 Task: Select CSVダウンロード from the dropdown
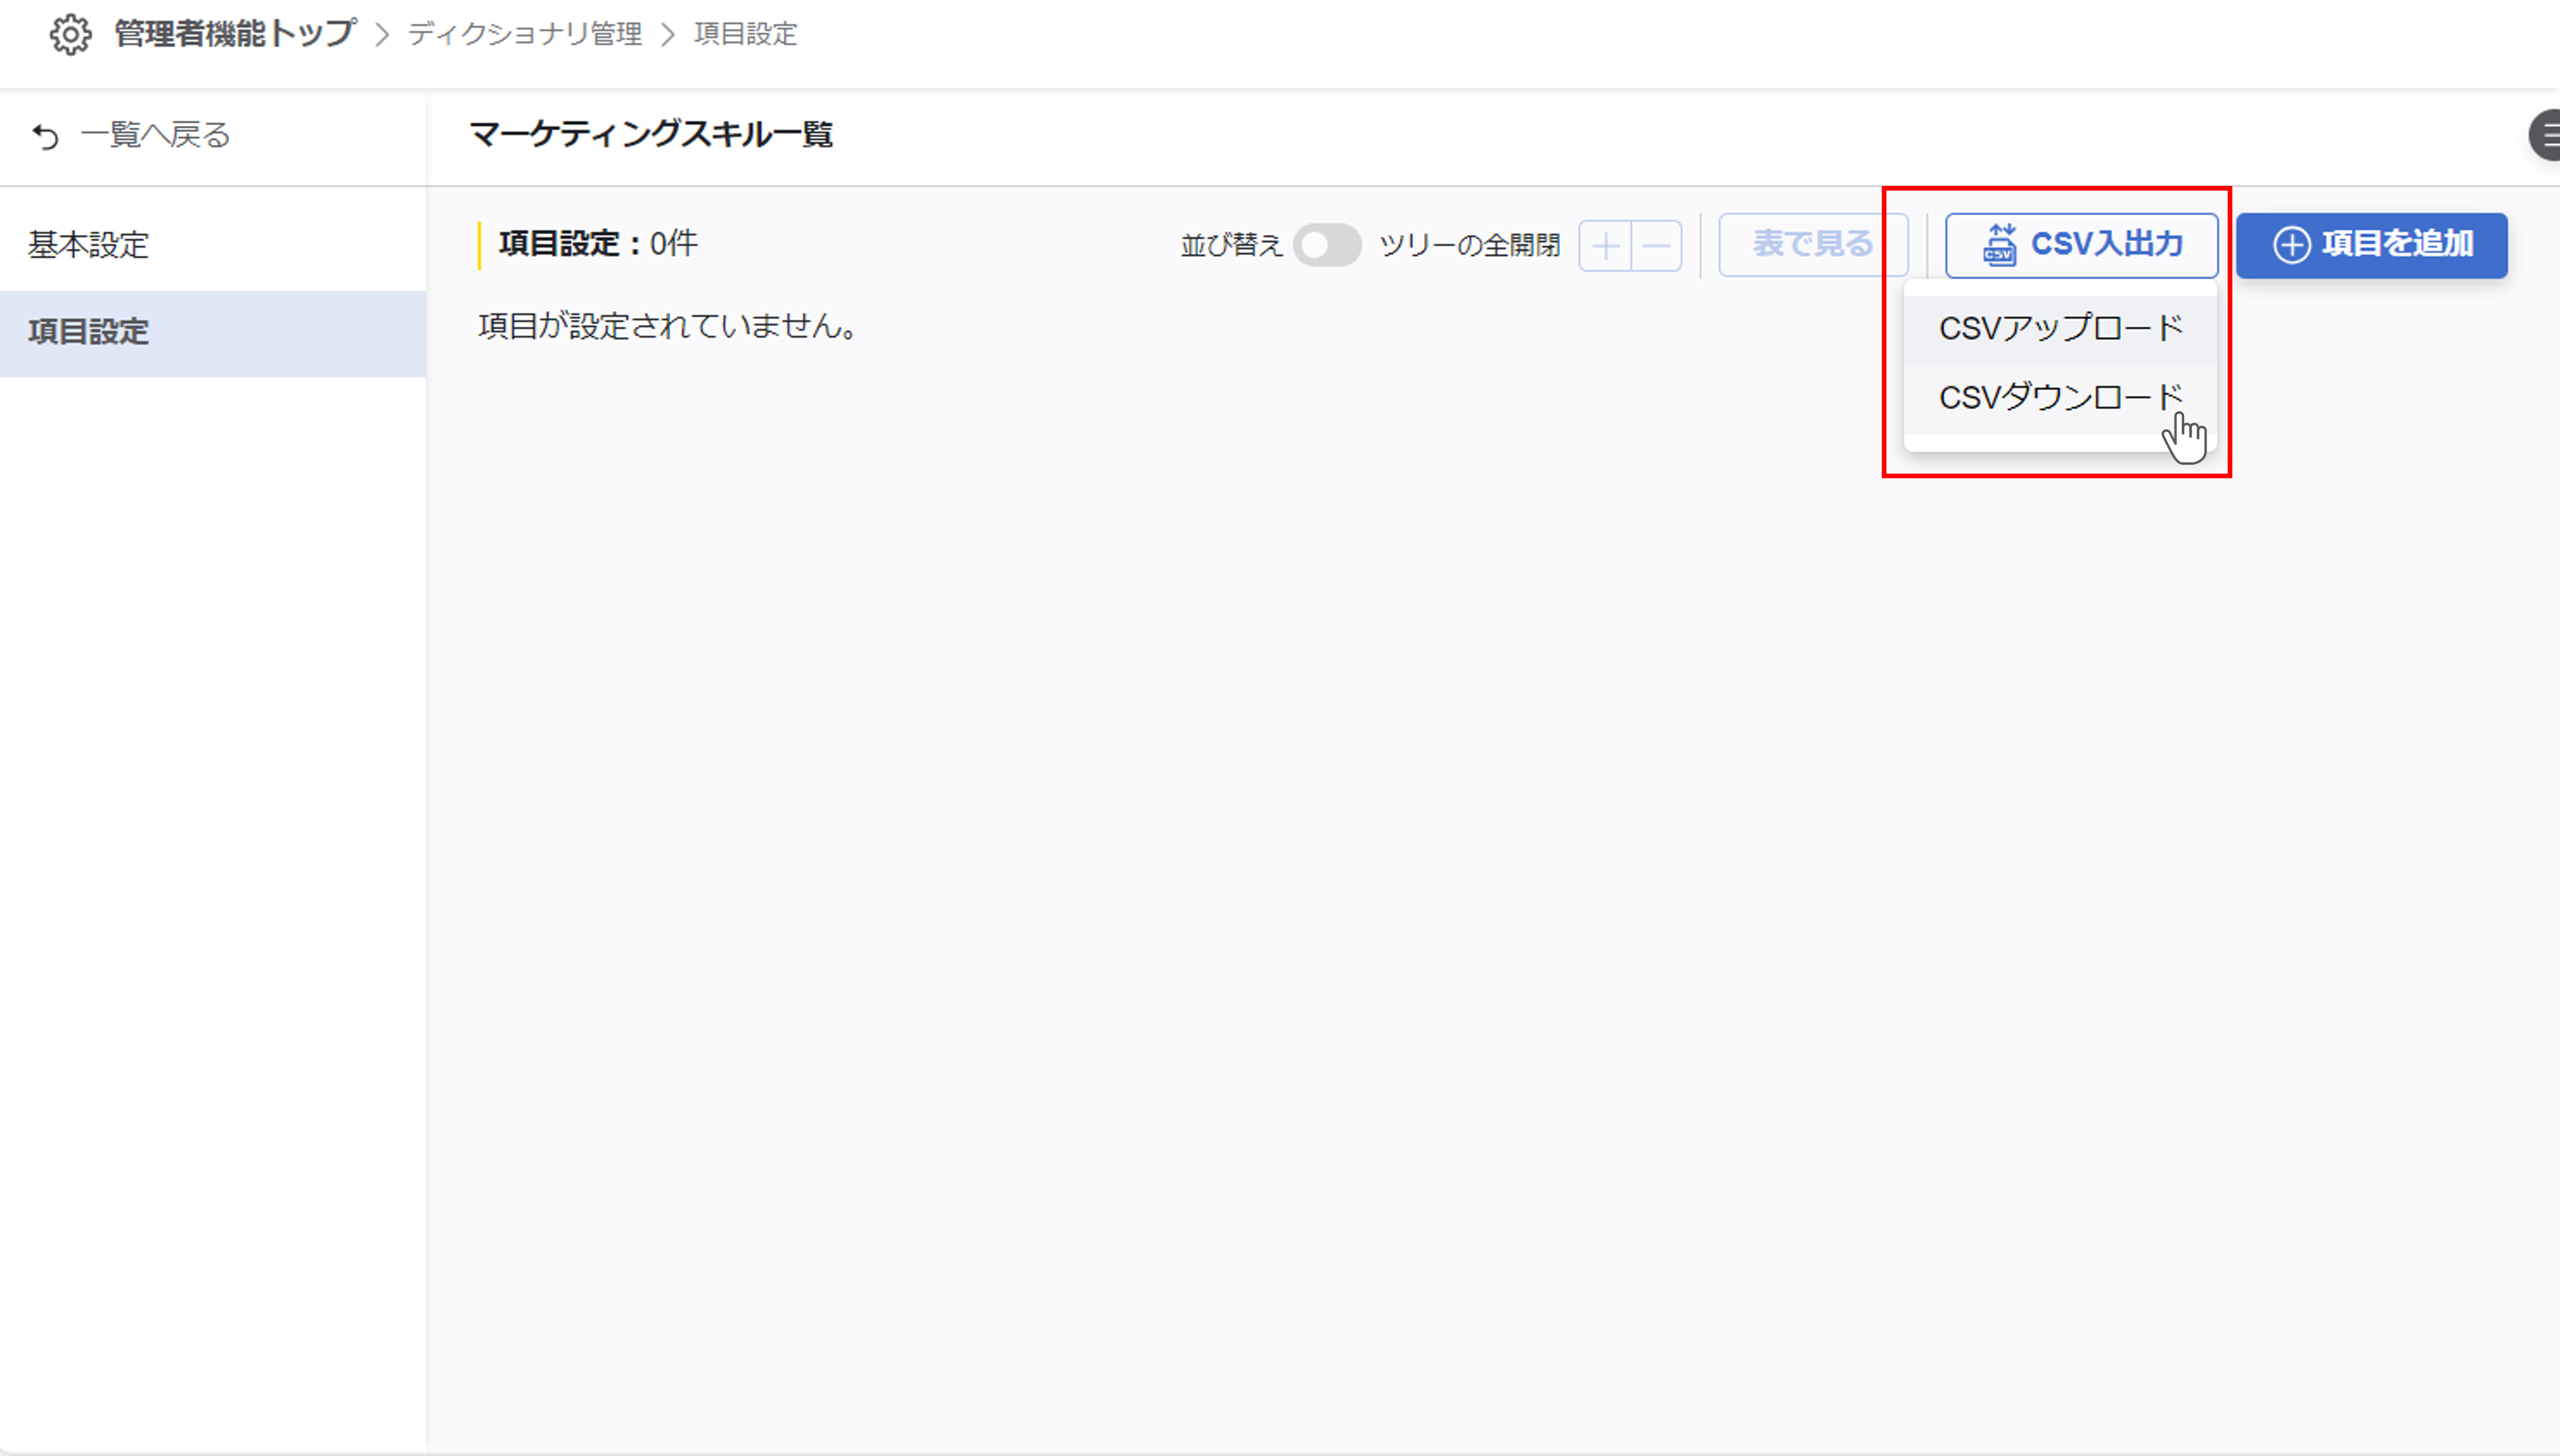2060,398
